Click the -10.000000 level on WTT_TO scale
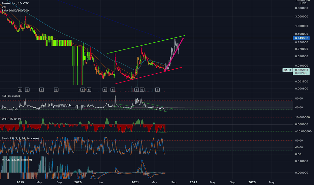The height and width of the screenshot is (185, 314). pyautogui.click(x=303, y=131)
